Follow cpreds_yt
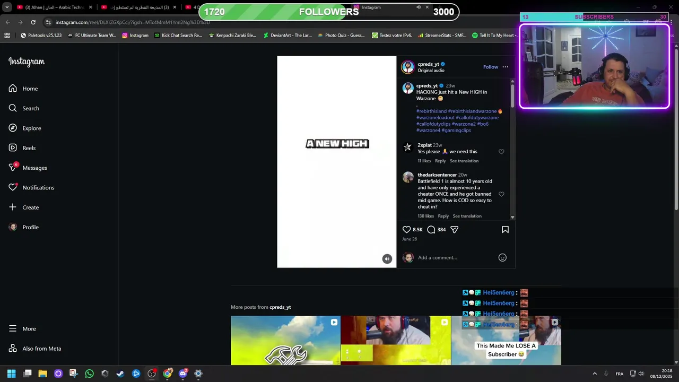 click(x=491, y=67)
